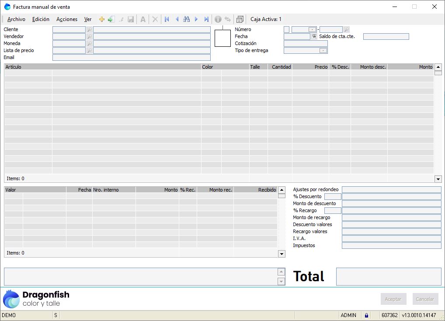Screen dimensions: 445x321
Task: Click the Valor grid scroll-down arrow
Action: 282,254
